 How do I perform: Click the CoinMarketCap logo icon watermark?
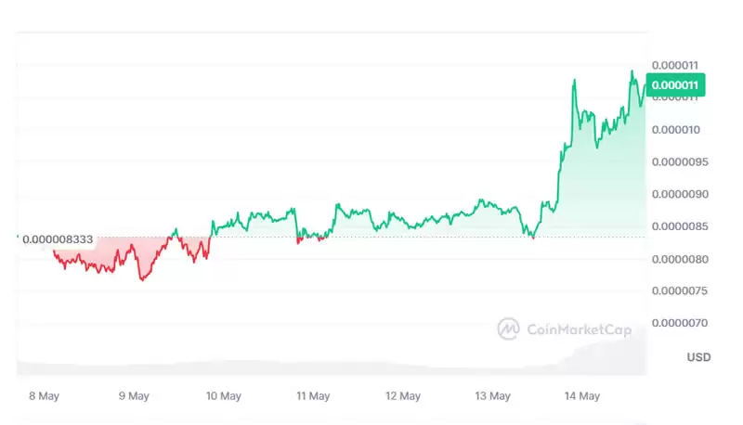point(508,328)
